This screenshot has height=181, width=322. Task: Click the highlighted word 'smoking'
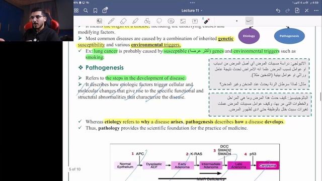point(95,57)
